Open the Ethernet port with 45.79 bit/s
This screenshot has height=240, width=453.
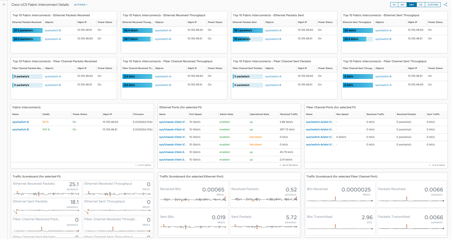tap(173, 152)
